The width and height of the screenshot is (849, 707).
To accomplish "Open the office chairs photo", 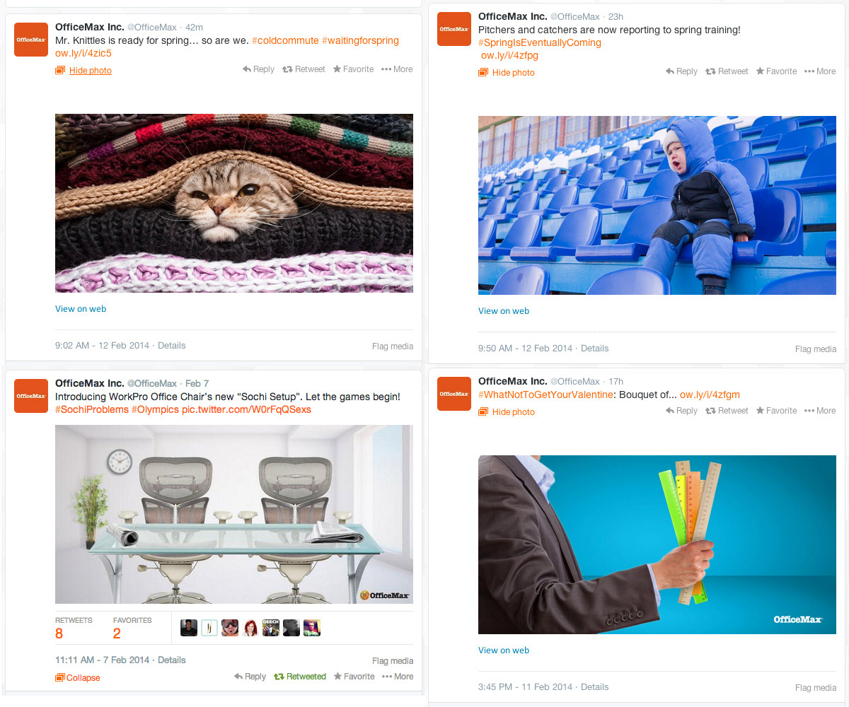I will pyautogui.click(x=234, y=514).
